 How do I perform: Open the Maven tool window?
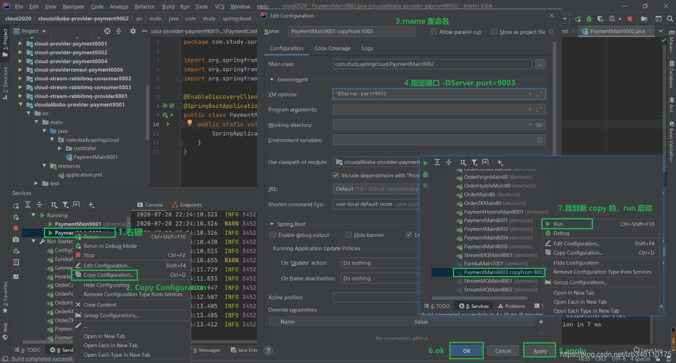point(671,41)
